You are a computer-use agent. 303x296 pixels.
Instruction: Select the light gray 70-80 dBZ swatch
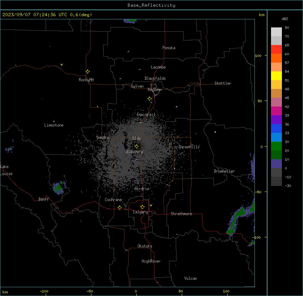[276, 32]
